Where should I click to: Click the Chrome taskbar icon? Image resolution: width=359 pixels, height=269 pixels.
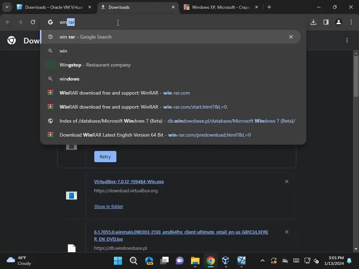pyautogui.click(x=211, y=261)
